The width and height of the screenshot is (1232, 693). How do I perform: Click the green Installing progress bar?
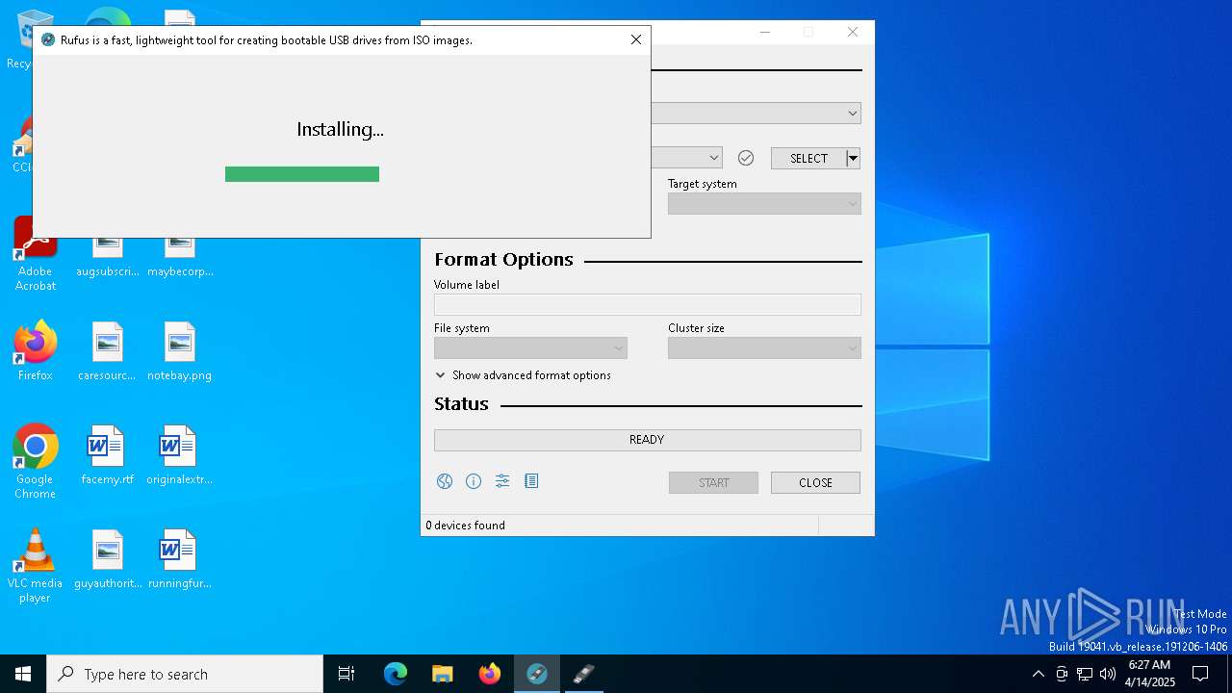tap(302, 174)
